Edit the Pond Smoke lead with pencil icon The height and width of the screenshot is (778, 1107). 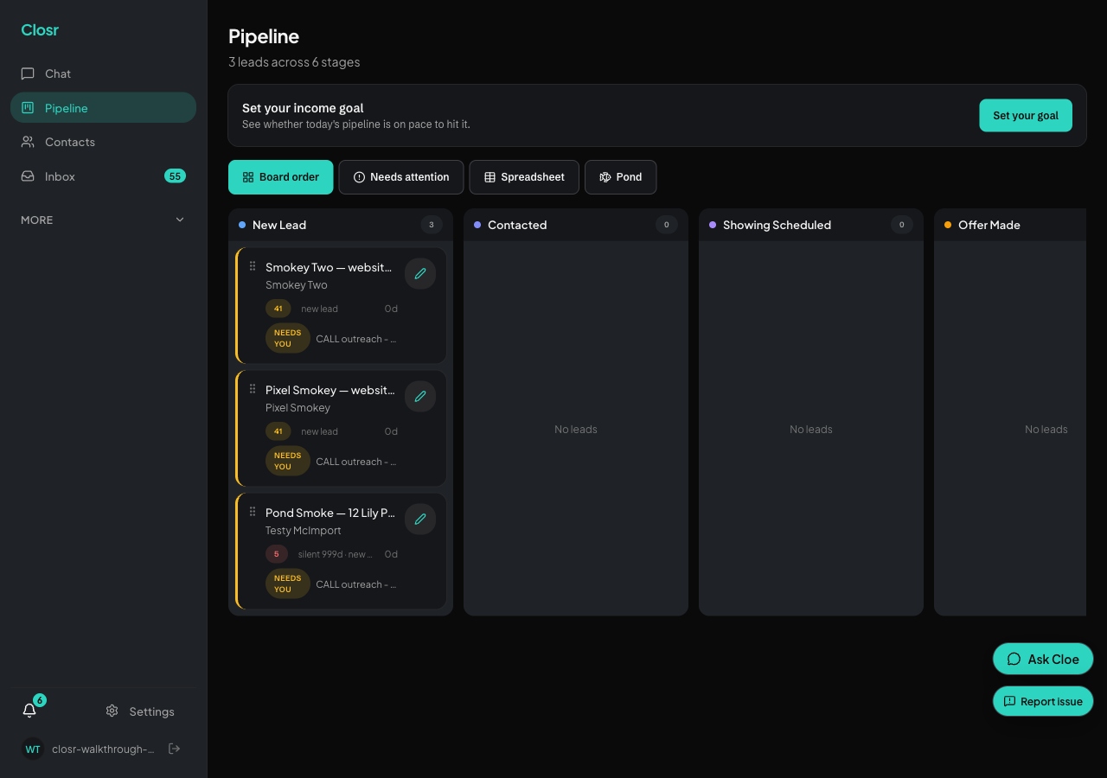point(420,519)
